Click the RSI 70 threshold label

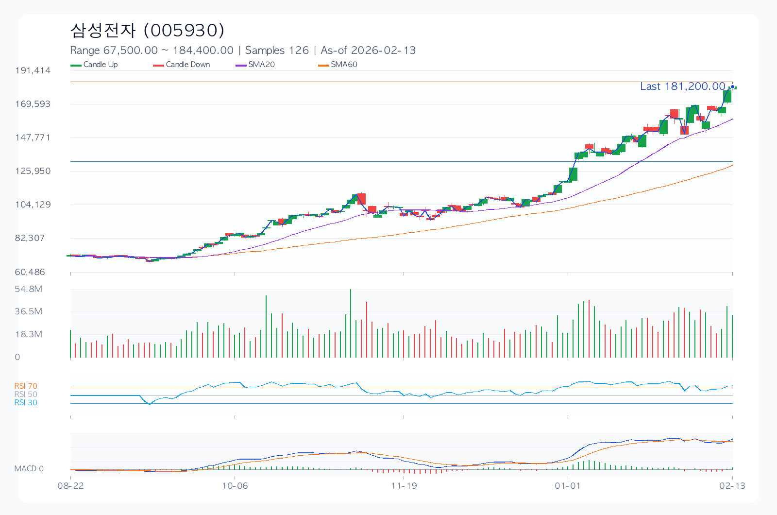26,386
